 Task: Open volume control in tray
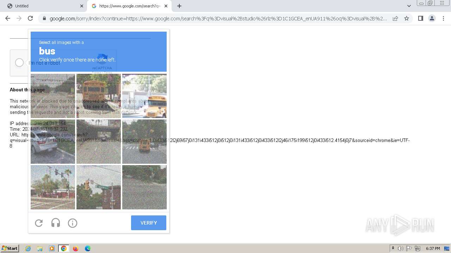(x=401, y=248)
